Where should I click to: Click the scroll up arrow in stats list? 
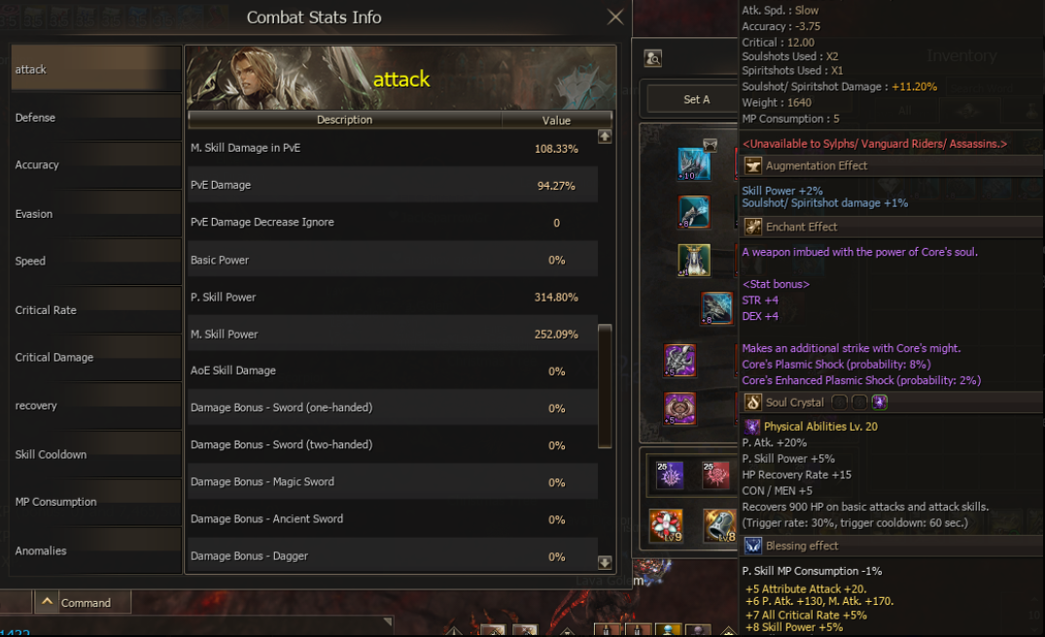[605, 137]
